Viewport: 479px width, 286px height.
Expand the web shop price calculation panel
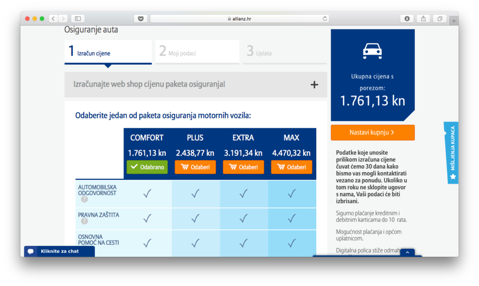pyautogui.click(x=314, y=85)
